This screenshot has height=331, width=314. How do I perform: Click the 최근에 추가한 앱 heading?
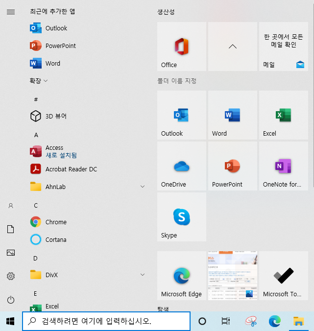click(52, 11)
